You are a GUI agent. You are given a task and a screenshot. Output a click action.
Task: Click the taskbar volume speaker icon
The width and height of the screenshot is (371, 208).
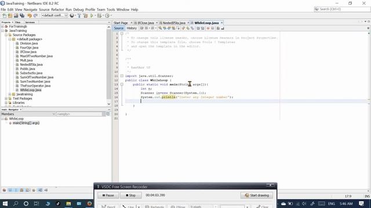[304, 204]
